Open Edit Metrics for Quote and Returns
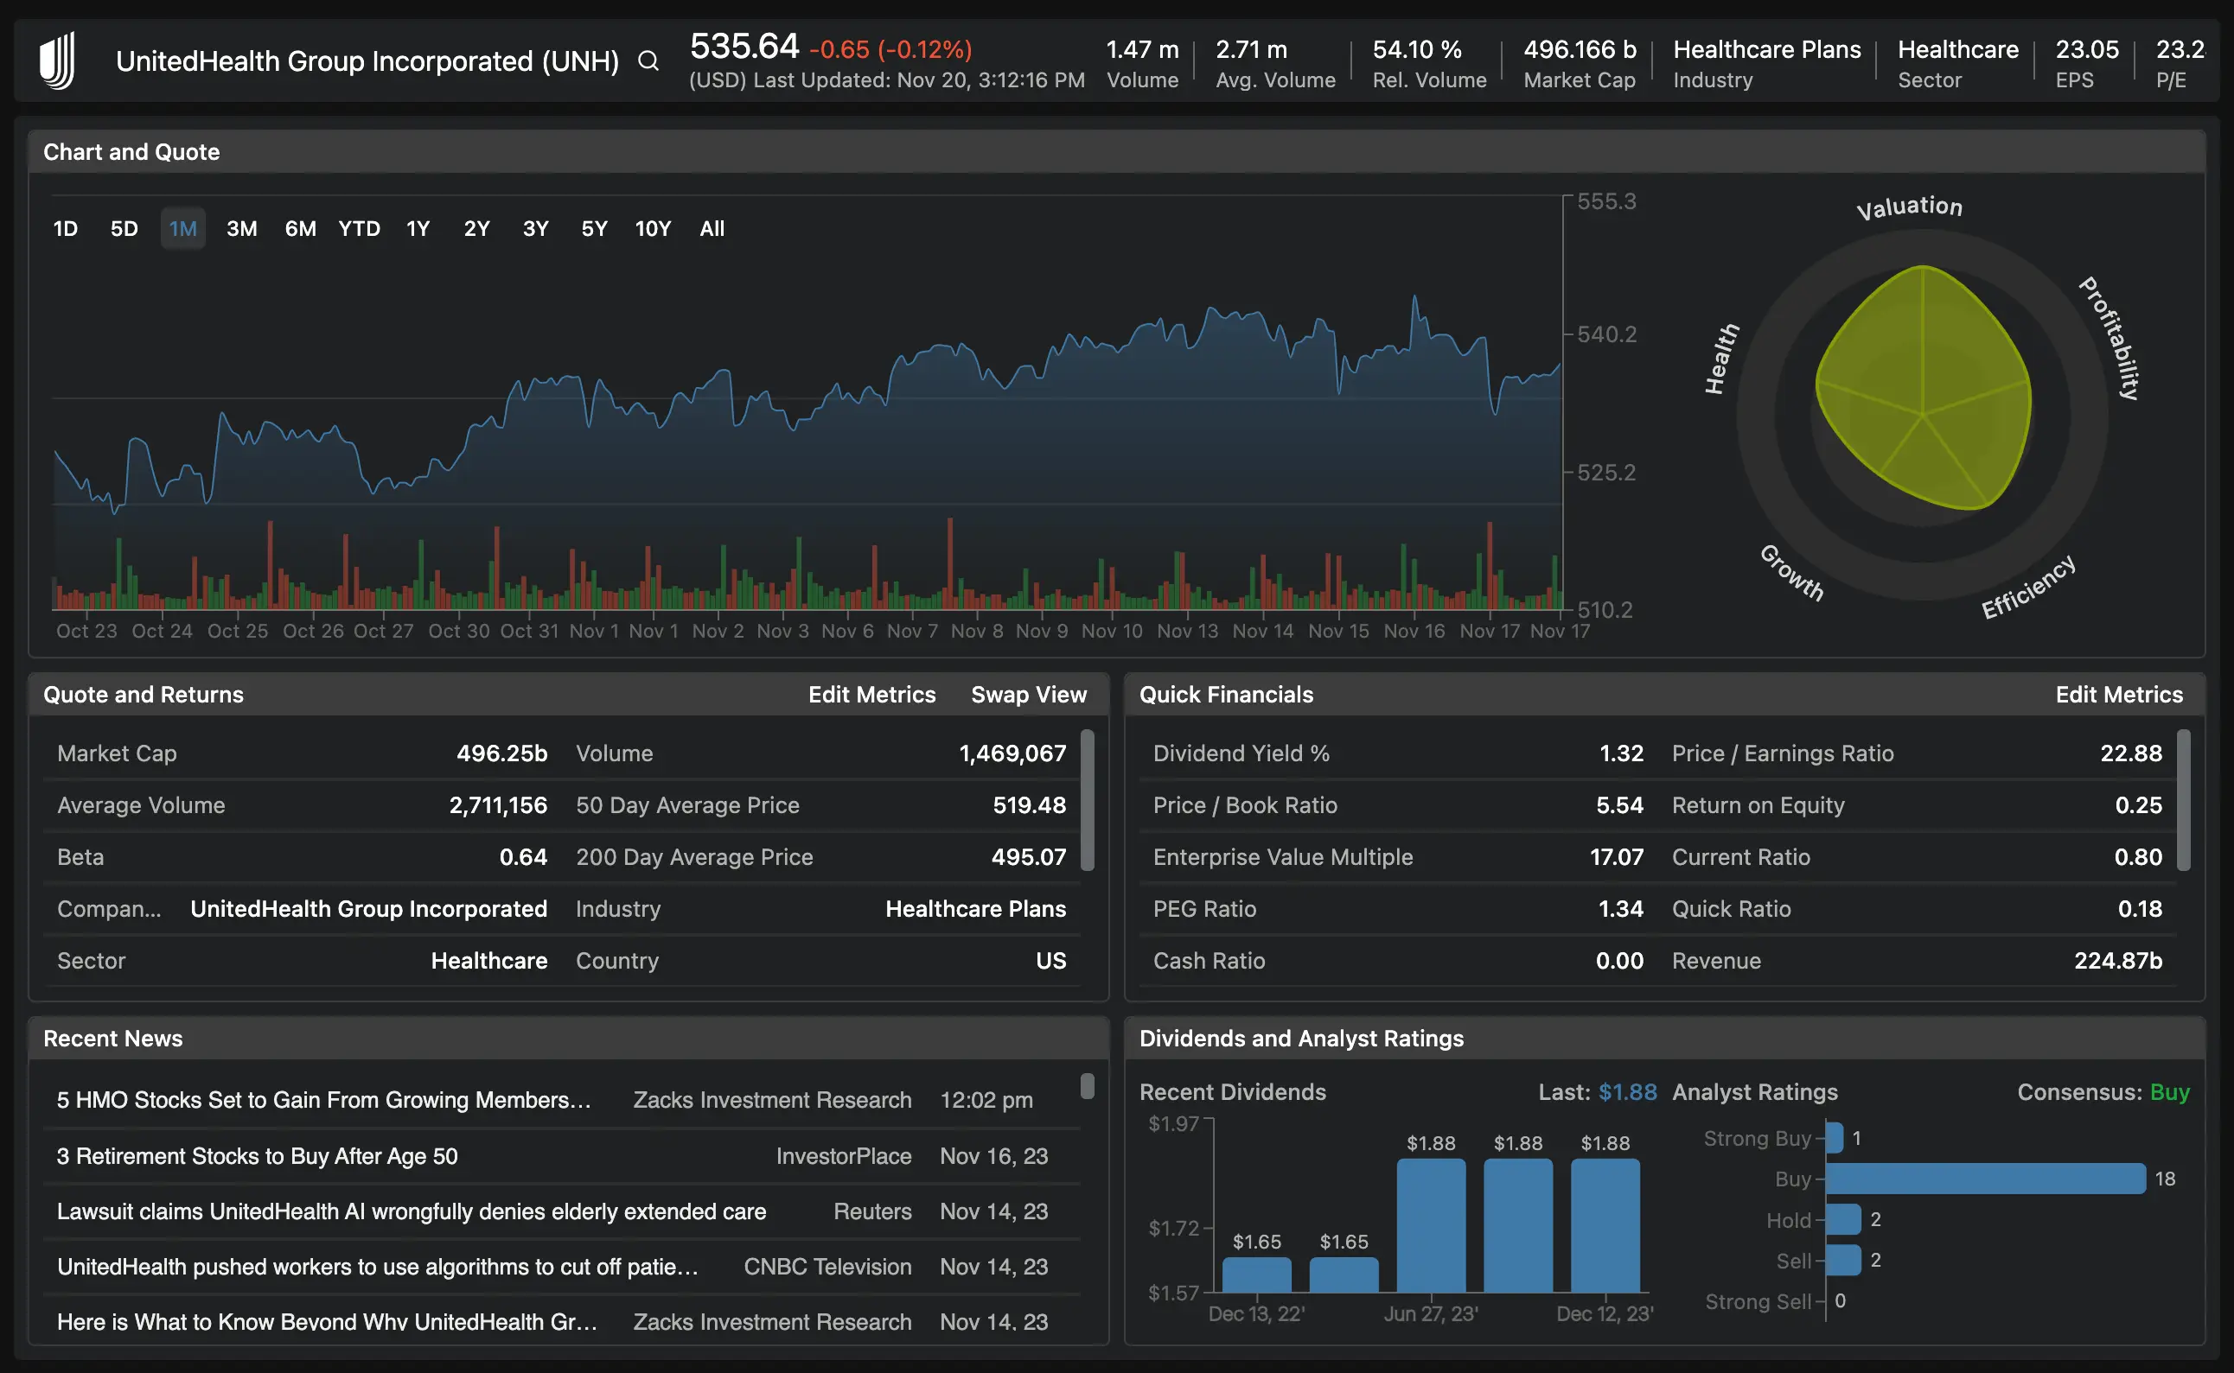This screenshot has height=1373, width=2234. (x=871, y=695)
